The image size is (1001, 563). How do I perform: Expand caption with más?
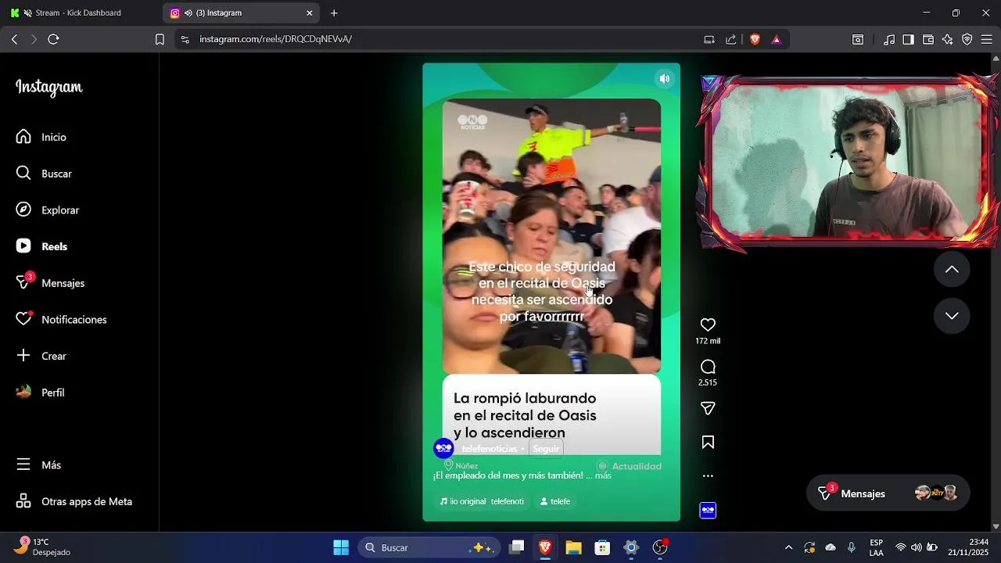(603, 475)
